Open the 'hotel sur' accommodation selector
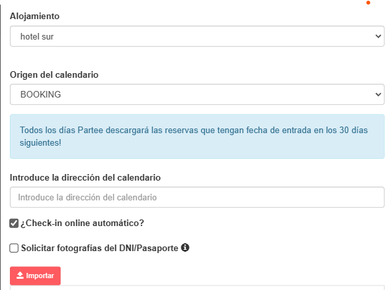The width and height of the screenshot is (392, 290). [197, 36]
